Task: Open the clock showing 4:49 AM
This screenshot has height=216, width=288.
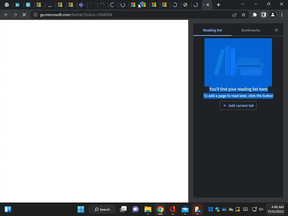Action: pos(276,209)
